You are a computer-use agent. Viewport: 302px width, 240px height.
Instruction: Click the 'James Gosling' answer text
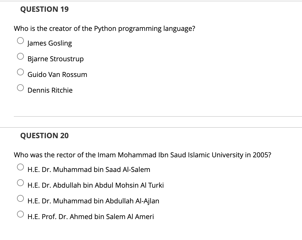tap(50, 43)
